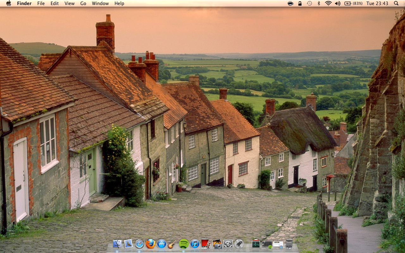Open Spotify from the Dock

pyautogui.click(x=184, y=244)
